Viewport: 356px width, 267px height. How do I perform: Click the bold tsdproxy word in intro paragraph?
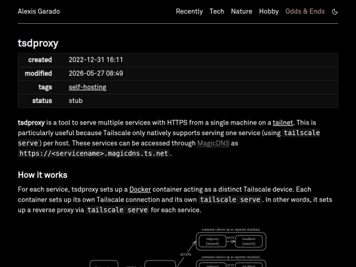32,123
